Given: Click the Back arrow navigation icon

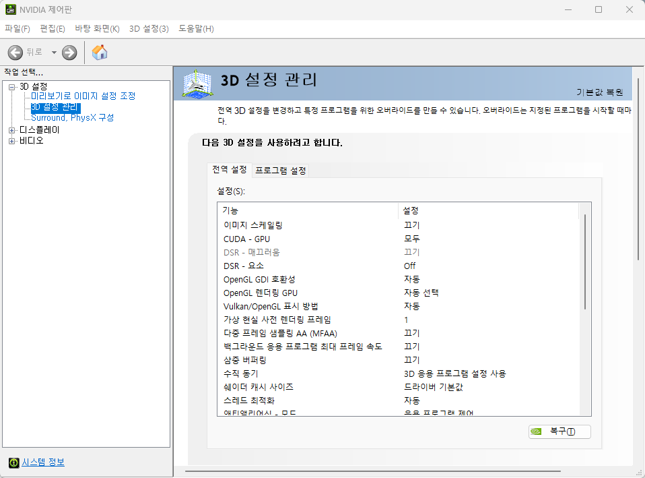Looking at the screenshot, I should click(x=15, y=53).
